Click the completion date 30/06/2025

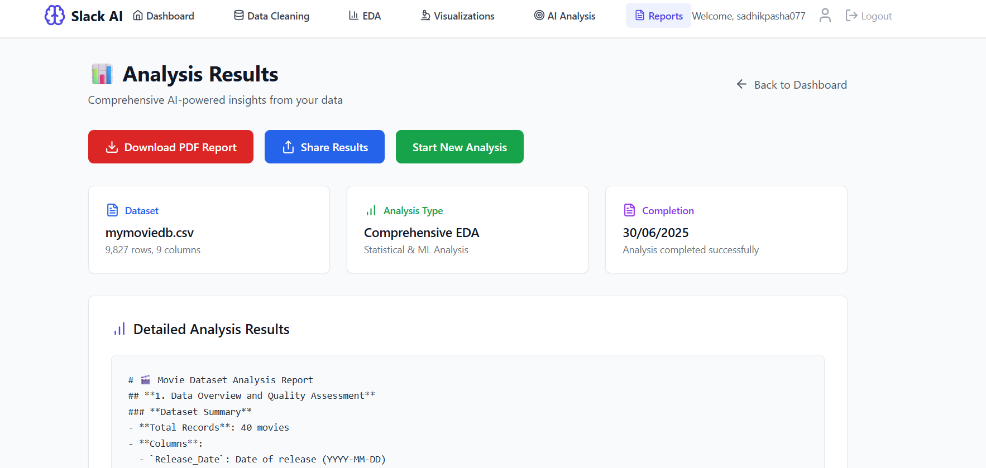pos(655,233)
